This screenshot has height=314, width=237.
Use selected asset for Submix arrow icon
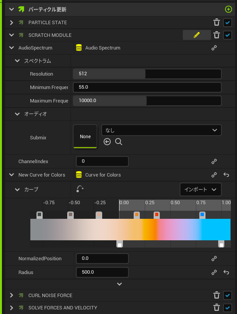coord(107,142)
